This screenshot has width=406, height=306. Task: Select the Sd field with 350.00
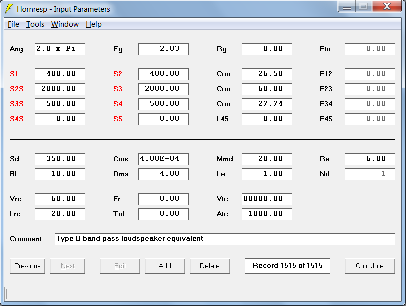tap(60, 159)
